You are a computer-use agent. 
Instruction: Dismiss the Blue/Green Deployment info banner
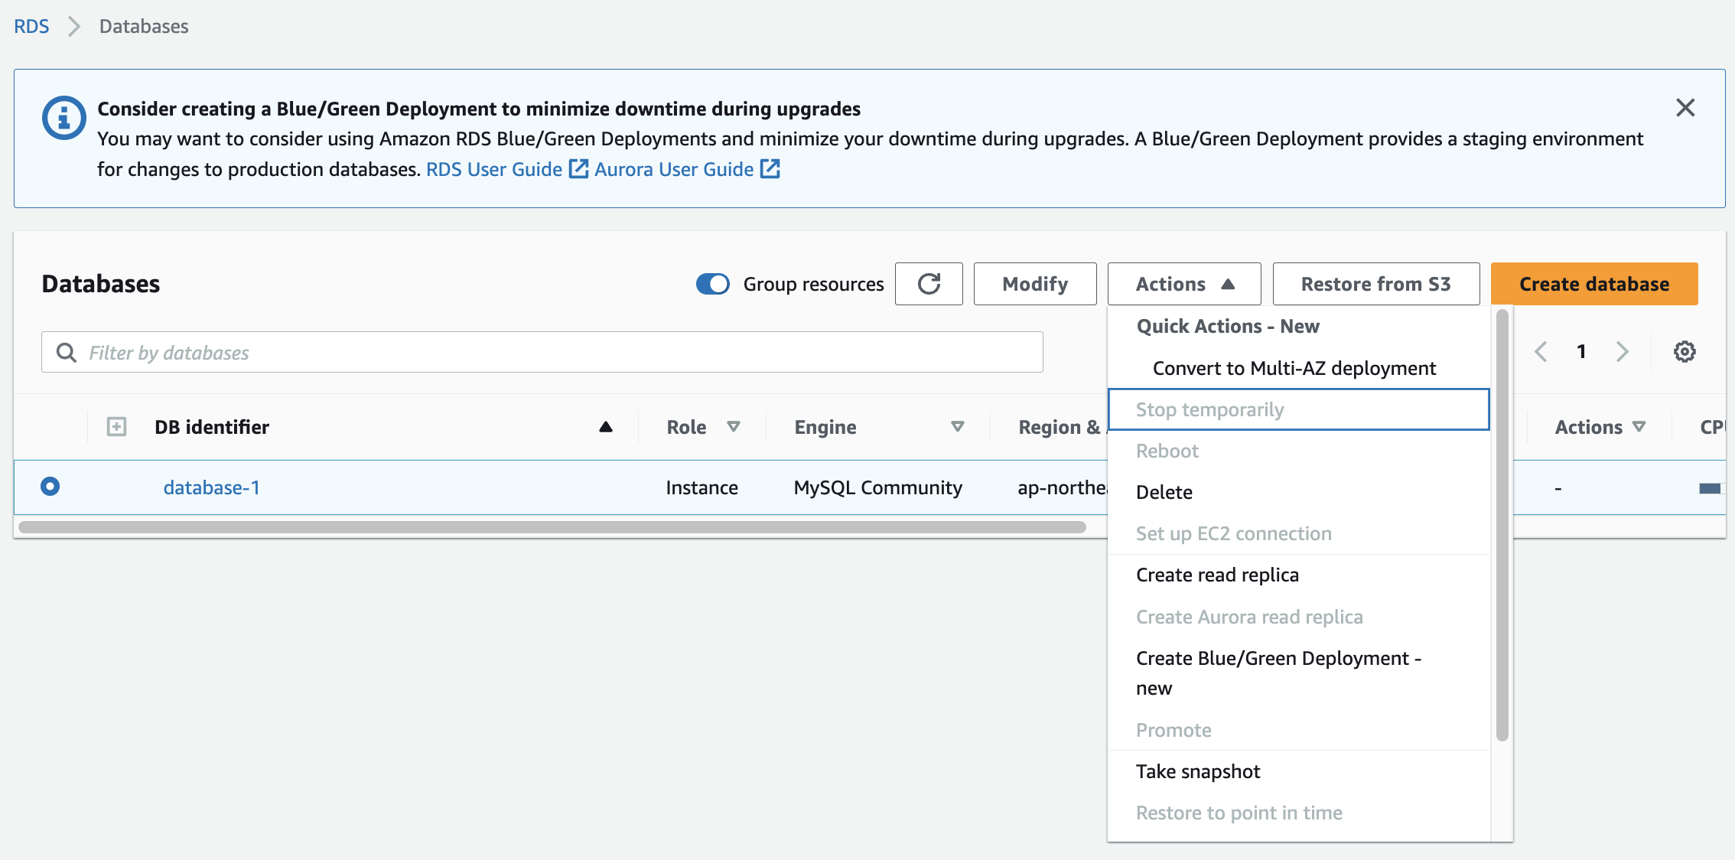pos(1685,108)
